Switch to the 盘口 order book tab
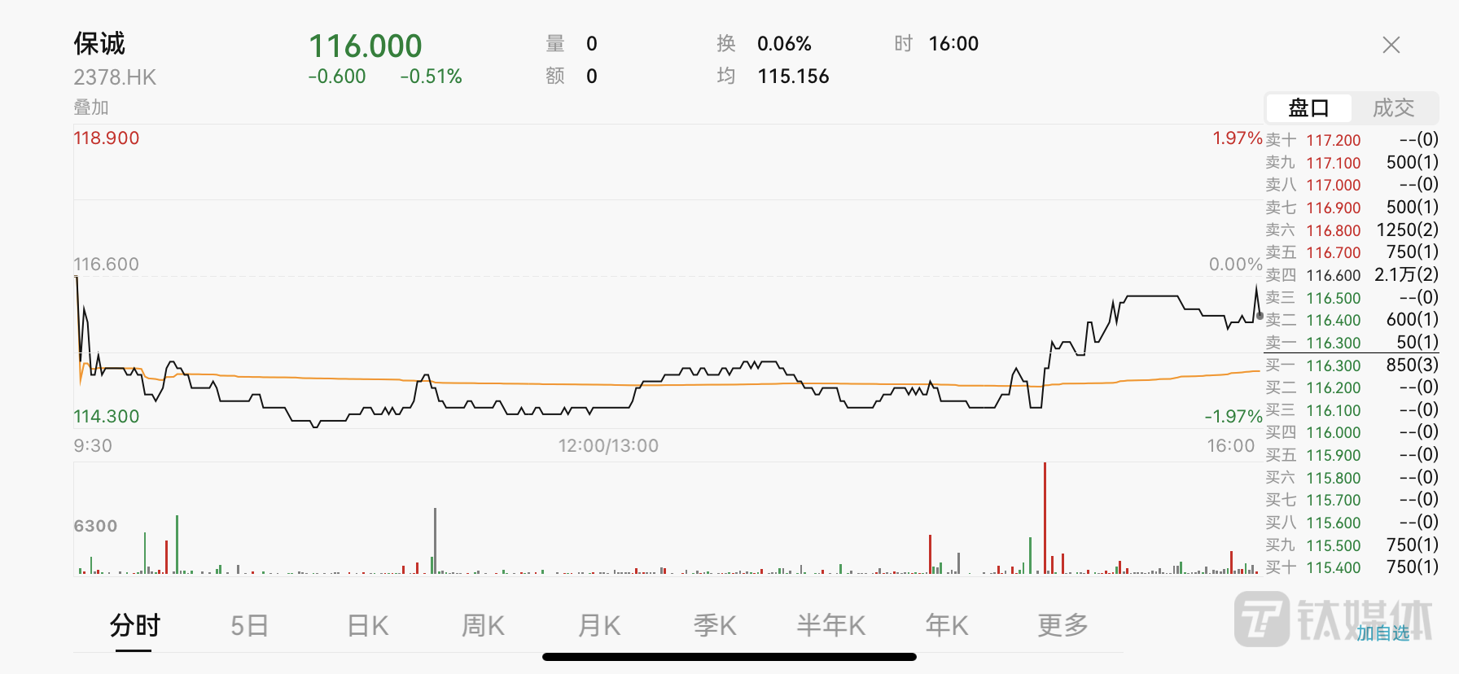Image resolution: width=1459 pixels, height=674 pixels. click(x=1308, y=107)
